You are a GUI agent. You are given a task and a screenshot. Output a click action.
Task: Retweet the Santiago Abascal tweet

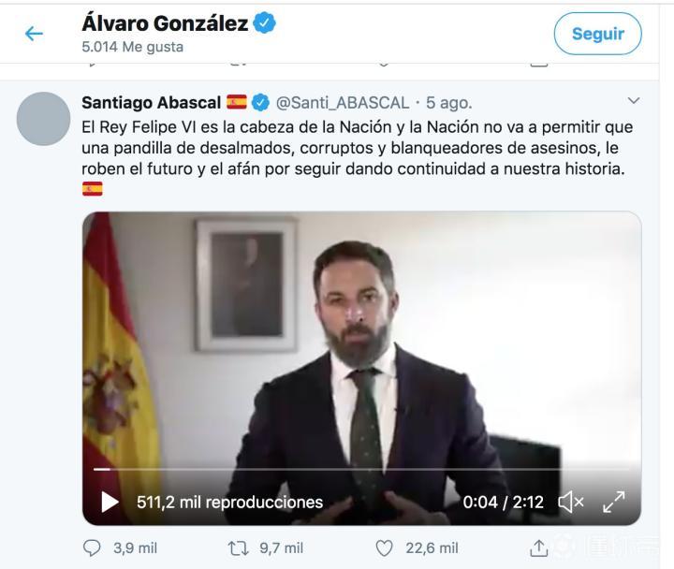[238, 547]
